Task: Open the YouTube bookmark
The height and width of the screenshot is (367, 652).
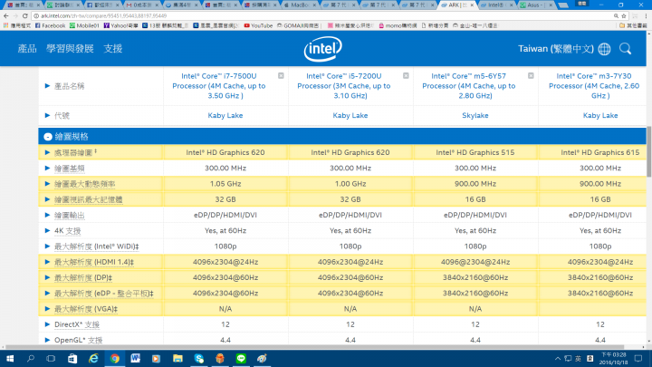Action: coord(258,25)
